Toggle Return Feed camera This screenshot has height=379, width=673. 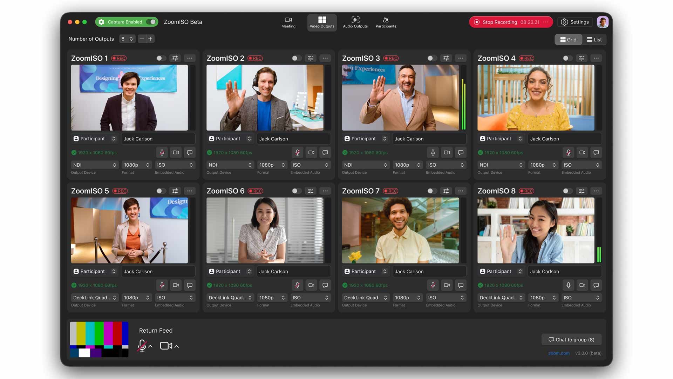pos(166,346)
